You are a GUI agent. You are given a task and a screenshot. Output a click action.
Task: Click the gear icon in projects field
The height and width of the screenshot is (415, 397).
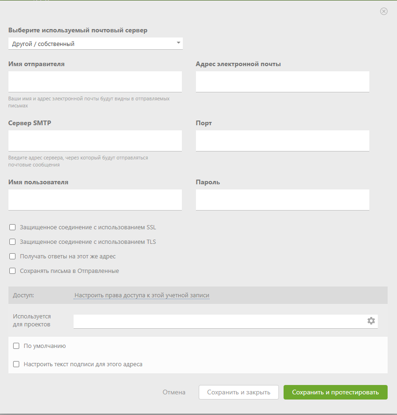click(x=371, y=321)
